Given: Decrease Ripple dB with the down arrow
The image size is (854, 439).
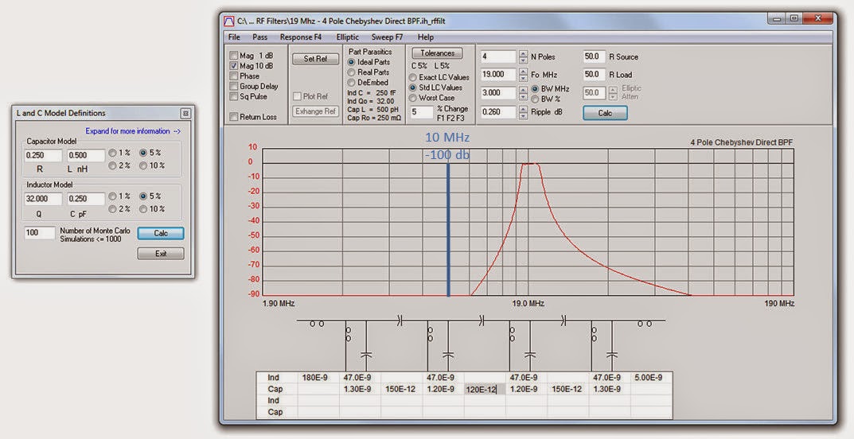Looking at the screenshot, I should [523, 115].
